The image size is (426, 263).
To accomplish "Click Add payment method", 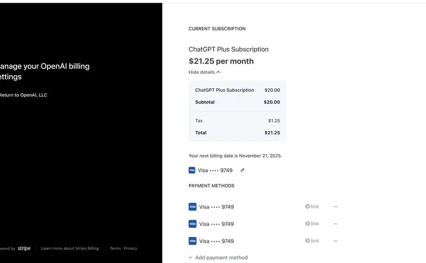I will click(218, 258).
